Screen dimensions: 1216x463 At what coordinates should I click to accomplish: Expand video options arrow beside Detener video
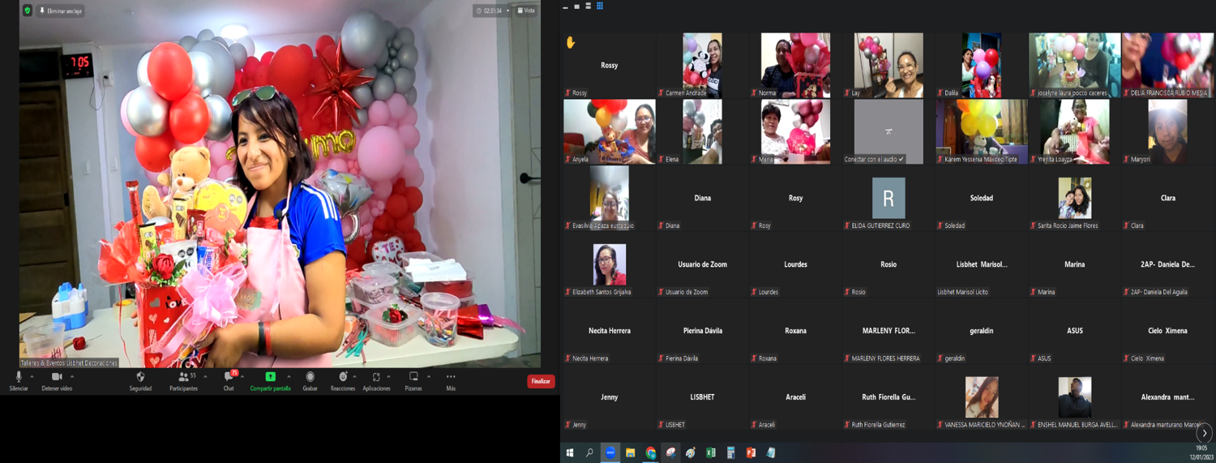(x=72, y=376)
